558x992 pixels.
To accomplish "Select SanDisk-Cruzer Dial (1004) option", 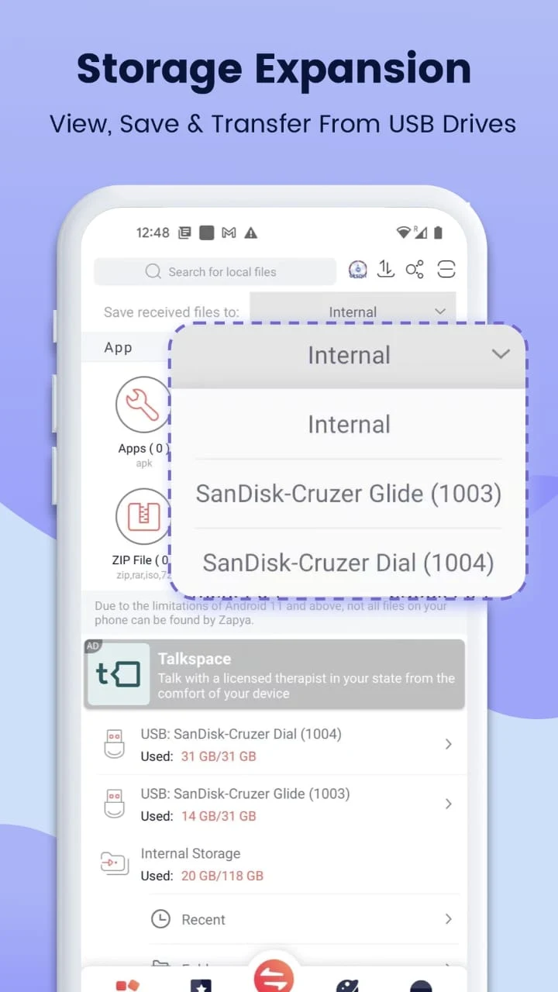I will 349,563.
